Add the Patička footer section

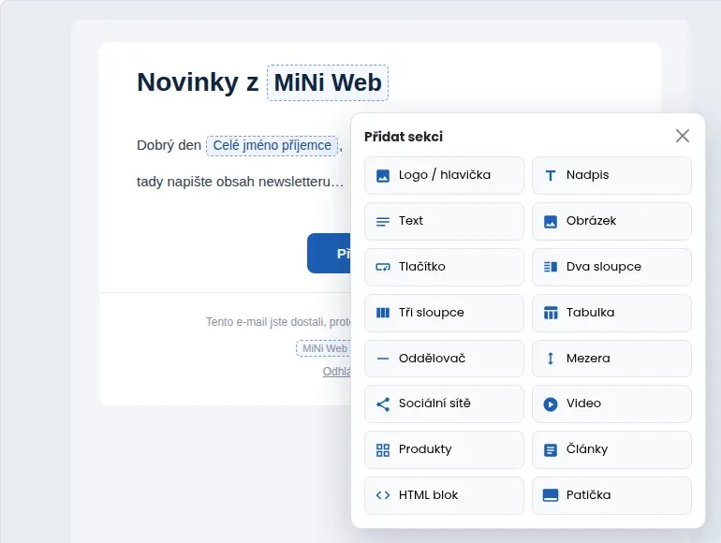[x=611, y=495]
